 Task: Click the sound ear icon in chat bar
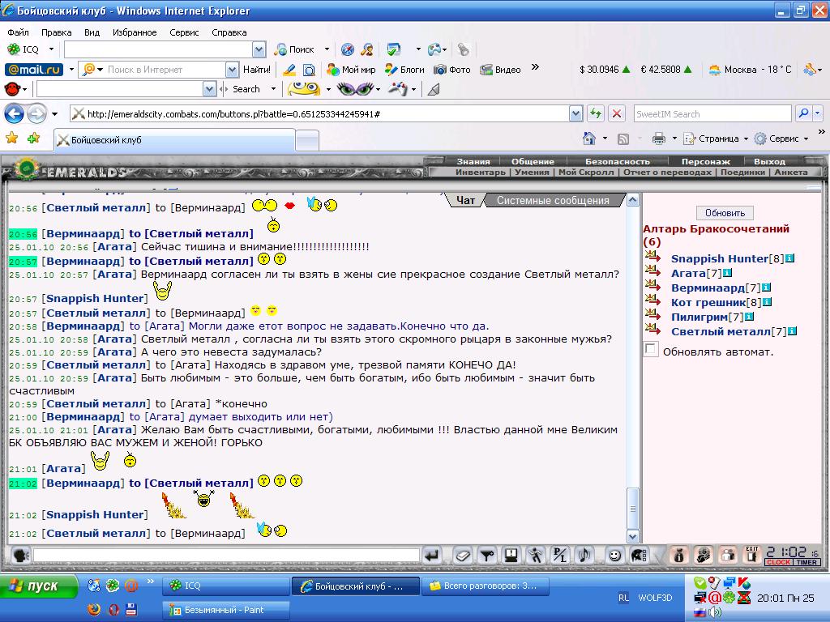(584, 556)
